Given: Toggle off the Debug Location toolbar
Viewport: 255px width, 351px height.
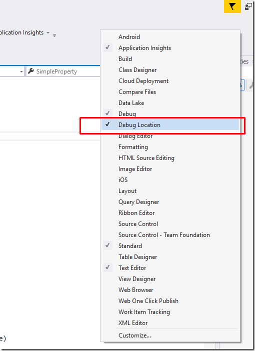Looking at the screenshot, I should pos(170,124).
